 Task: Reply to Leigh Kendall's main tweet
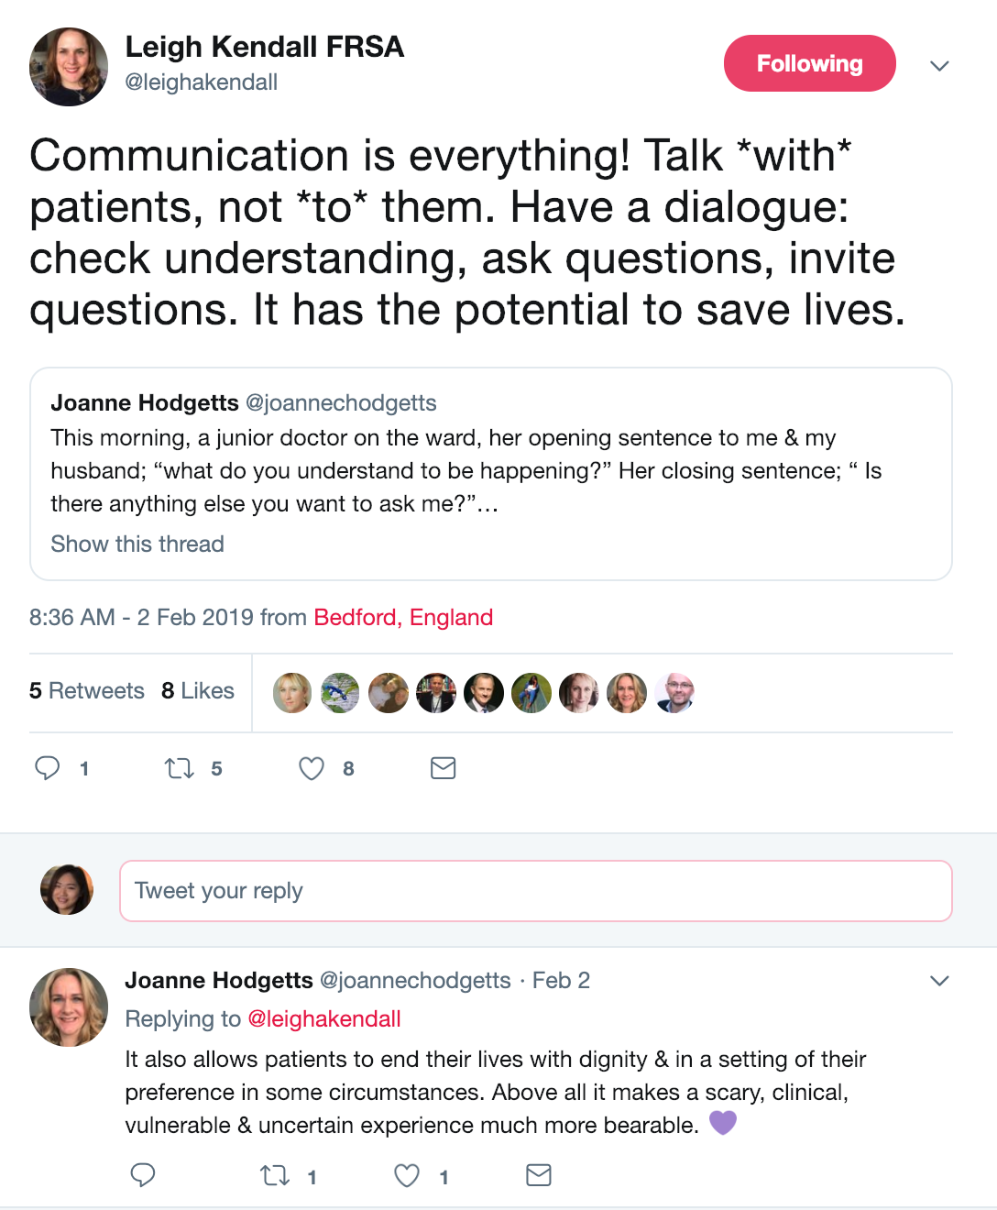pos(48,768)
